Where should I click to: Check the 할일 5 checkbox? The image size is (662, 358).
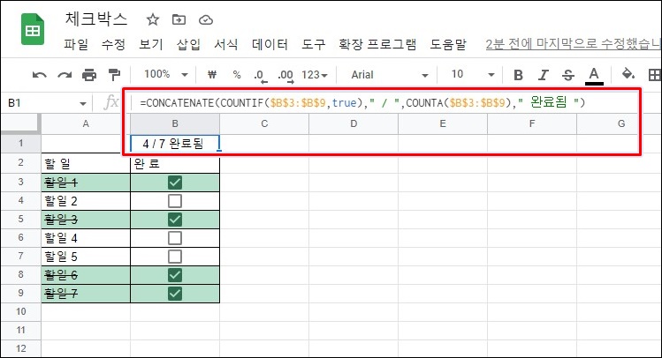(175, 257)
